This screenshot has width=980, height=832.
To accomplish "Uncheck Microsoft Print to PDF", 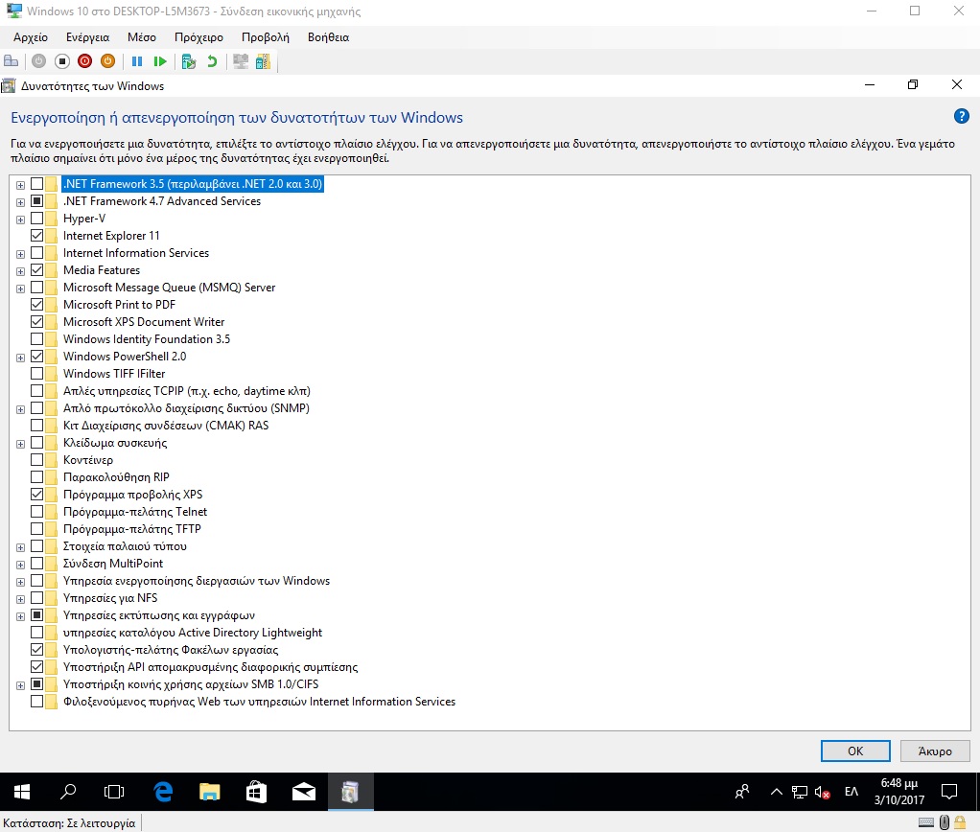I will 36,304.
